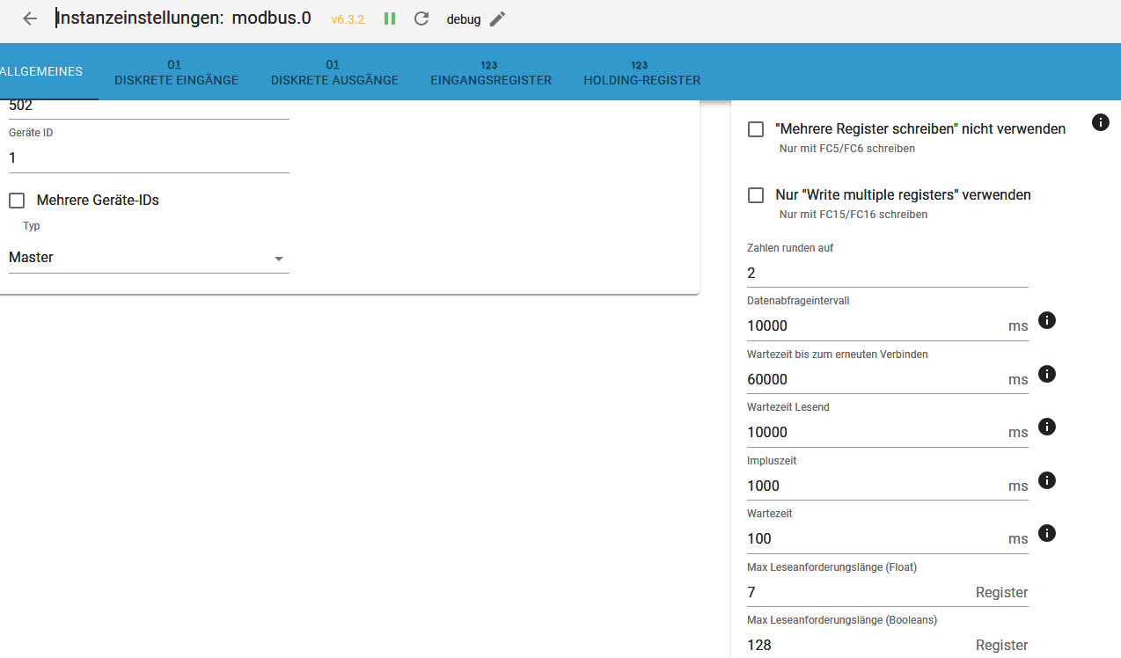This screenshot has height=658, width=1121.
Task: Edit debug log level with pencil icon
Action: tap(498, 18)
